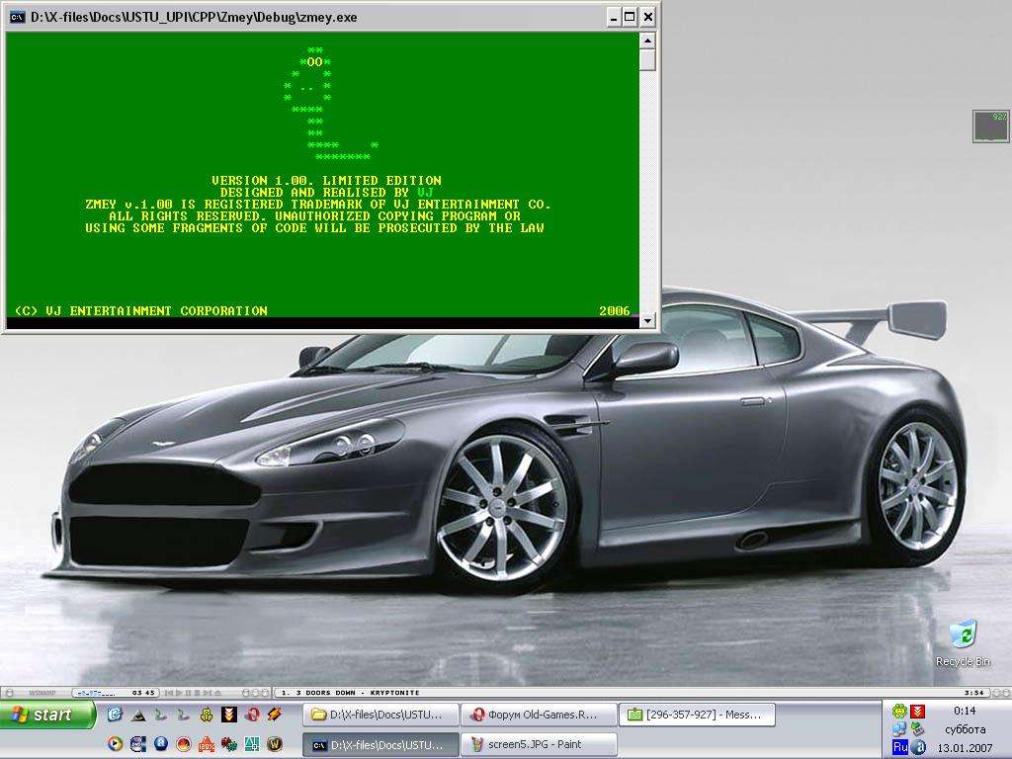1012x759 pixels.
Task: Open the console window's system menu icon
Action: [18, 17]
